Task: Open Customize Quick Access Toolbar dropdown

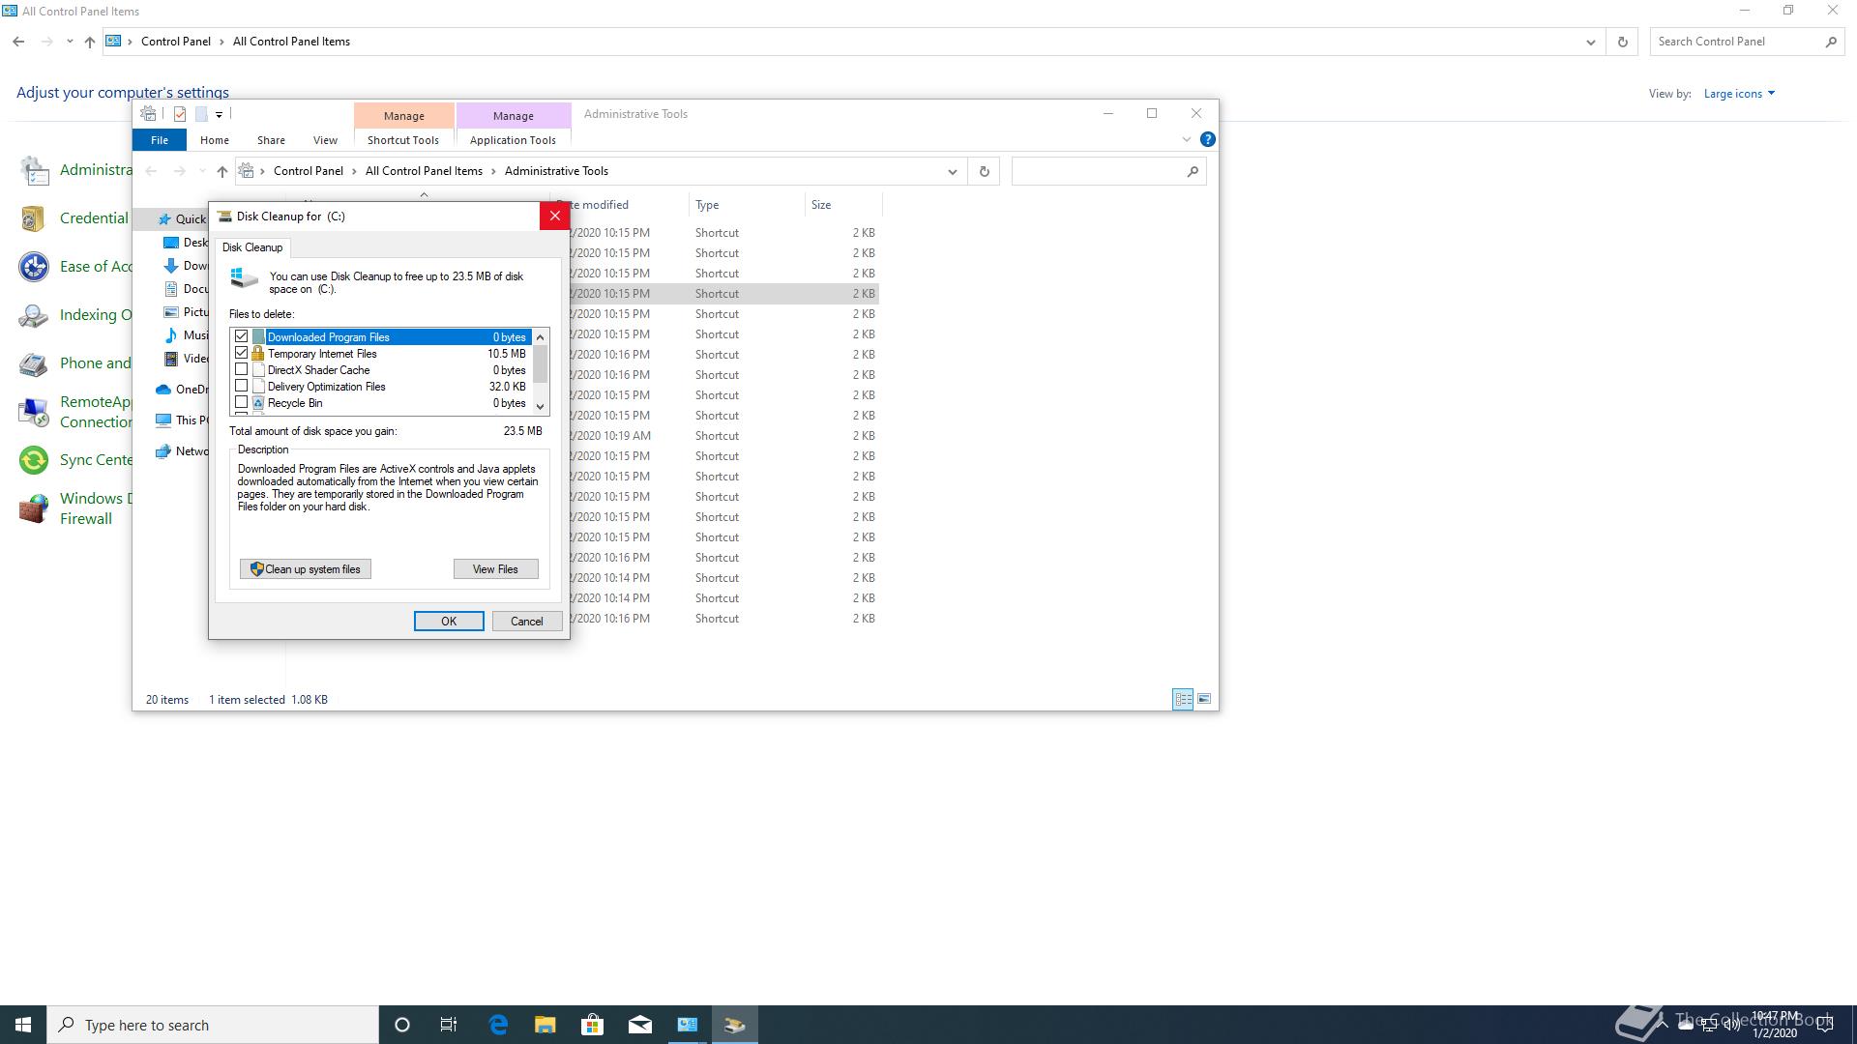Action: coord(220,115)
